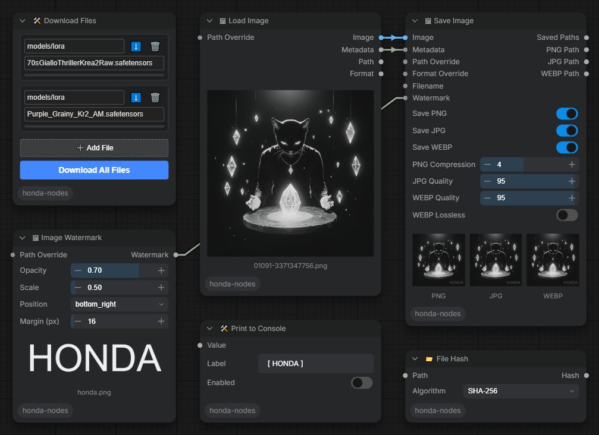Click the image icon in Image Watermark header
Viewport: 599px width, 435px height.
pos(35,238)
